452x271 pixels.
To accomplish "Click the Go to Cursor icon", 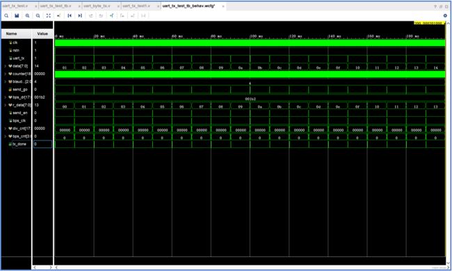I will click(x=59, y=15).
